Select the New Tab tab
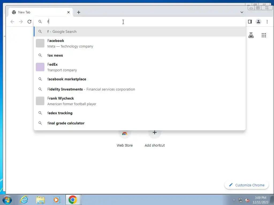Image resolution: width=274 pixels, height=205 pixels. (x=41, y=12)
